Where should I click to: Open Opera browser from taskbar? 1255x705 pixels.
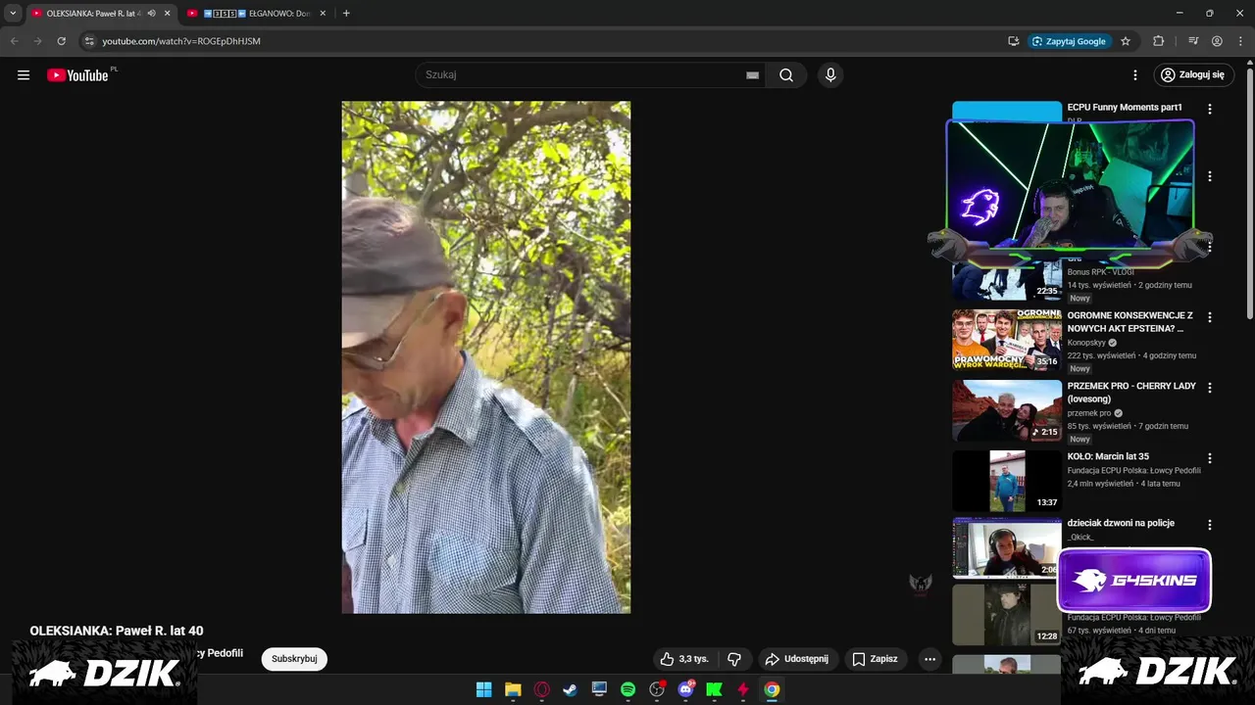(541, 689)
